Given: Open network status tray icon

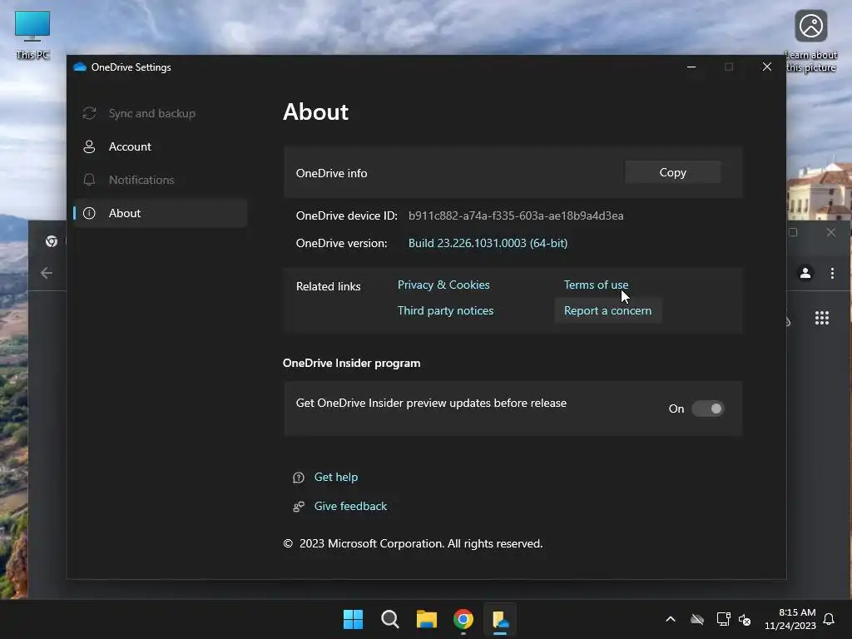Looking at the screenshot, I should pos(723,619).
